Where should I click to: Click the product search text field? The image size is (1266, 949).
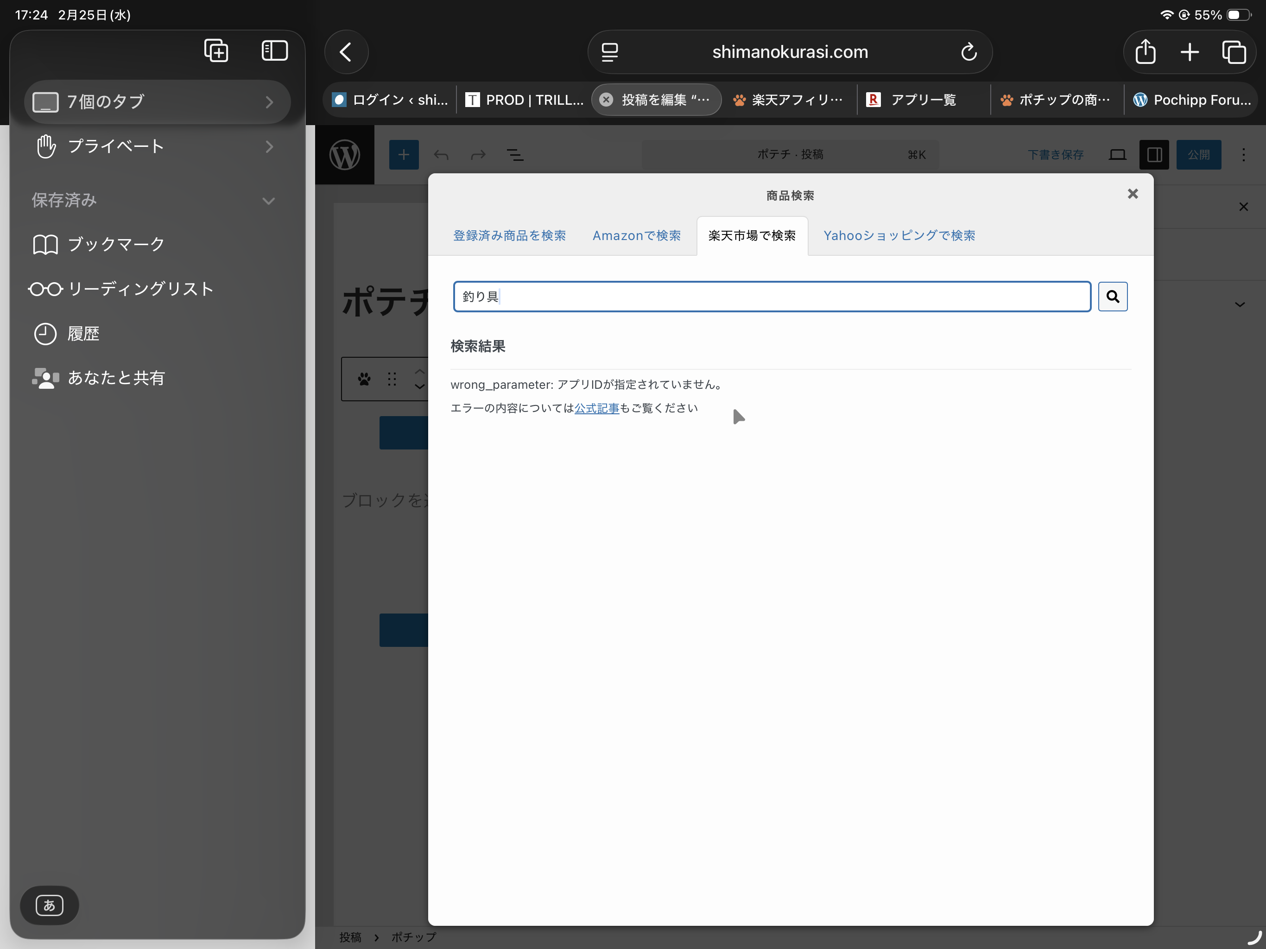click(772, 297)
